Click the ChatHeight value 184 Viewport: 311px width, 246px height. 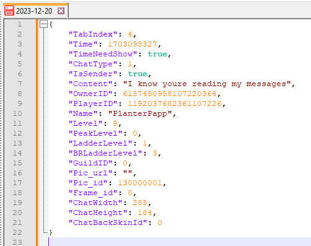pyautogui.click(x=145, y=213)
